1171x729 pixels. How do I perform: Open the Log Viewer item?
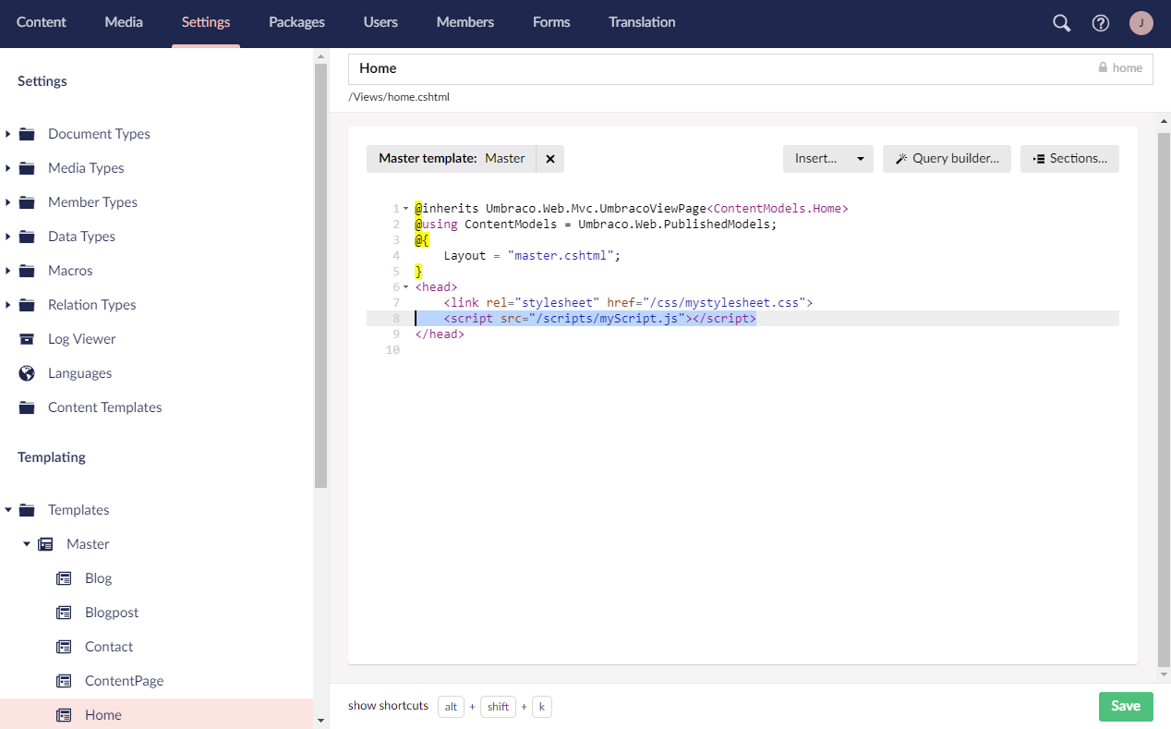pos(82,339)
